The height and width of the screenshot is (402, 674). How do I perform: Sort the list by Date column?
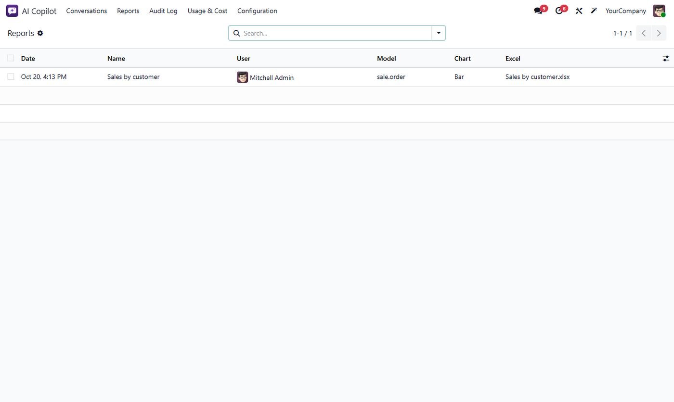(28, 58)
